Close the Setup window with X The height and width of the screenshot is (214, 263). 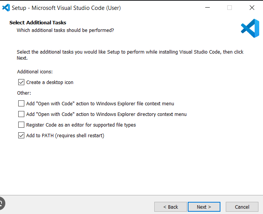[252, 8]
